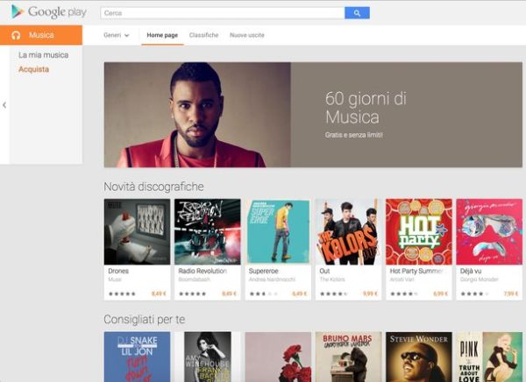Expand the Generi dropdown
Viewport: 526px width, 382px height.
[x=116, y=35]
